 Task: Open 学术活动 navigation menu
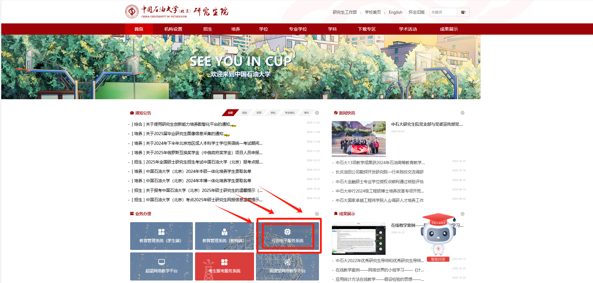pyautogui.click(x=408, y=29)
